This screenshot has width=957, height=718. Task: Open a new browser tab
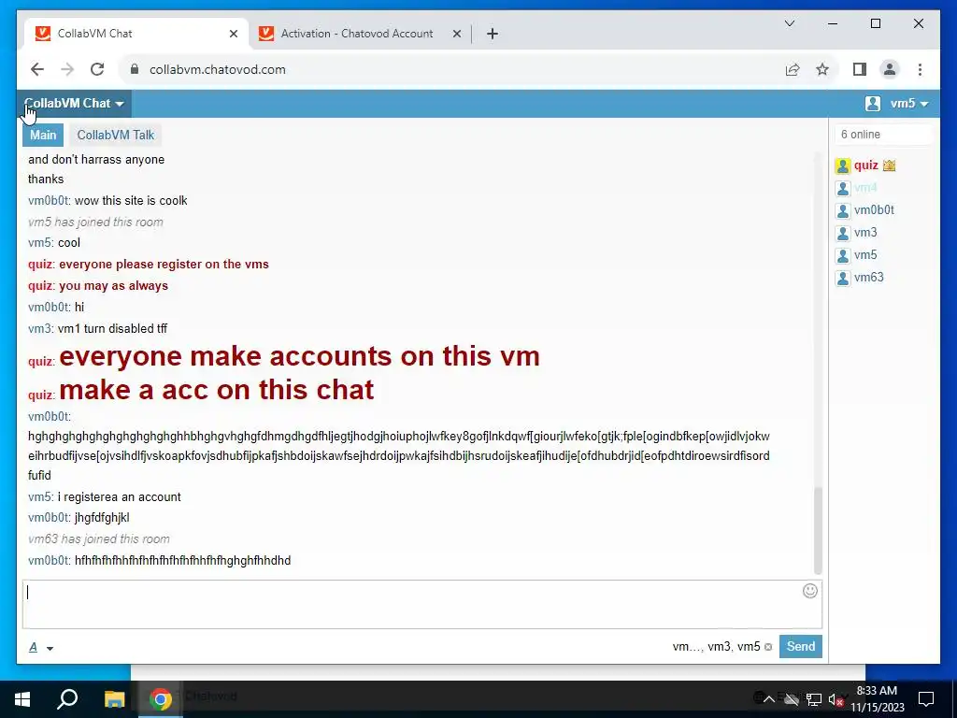[x=493, y=34]
